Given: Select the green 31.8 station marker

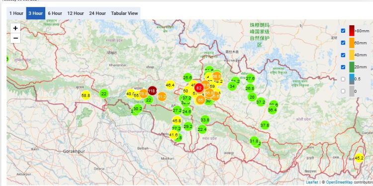Looking at the screenshot, I should 254,141.
